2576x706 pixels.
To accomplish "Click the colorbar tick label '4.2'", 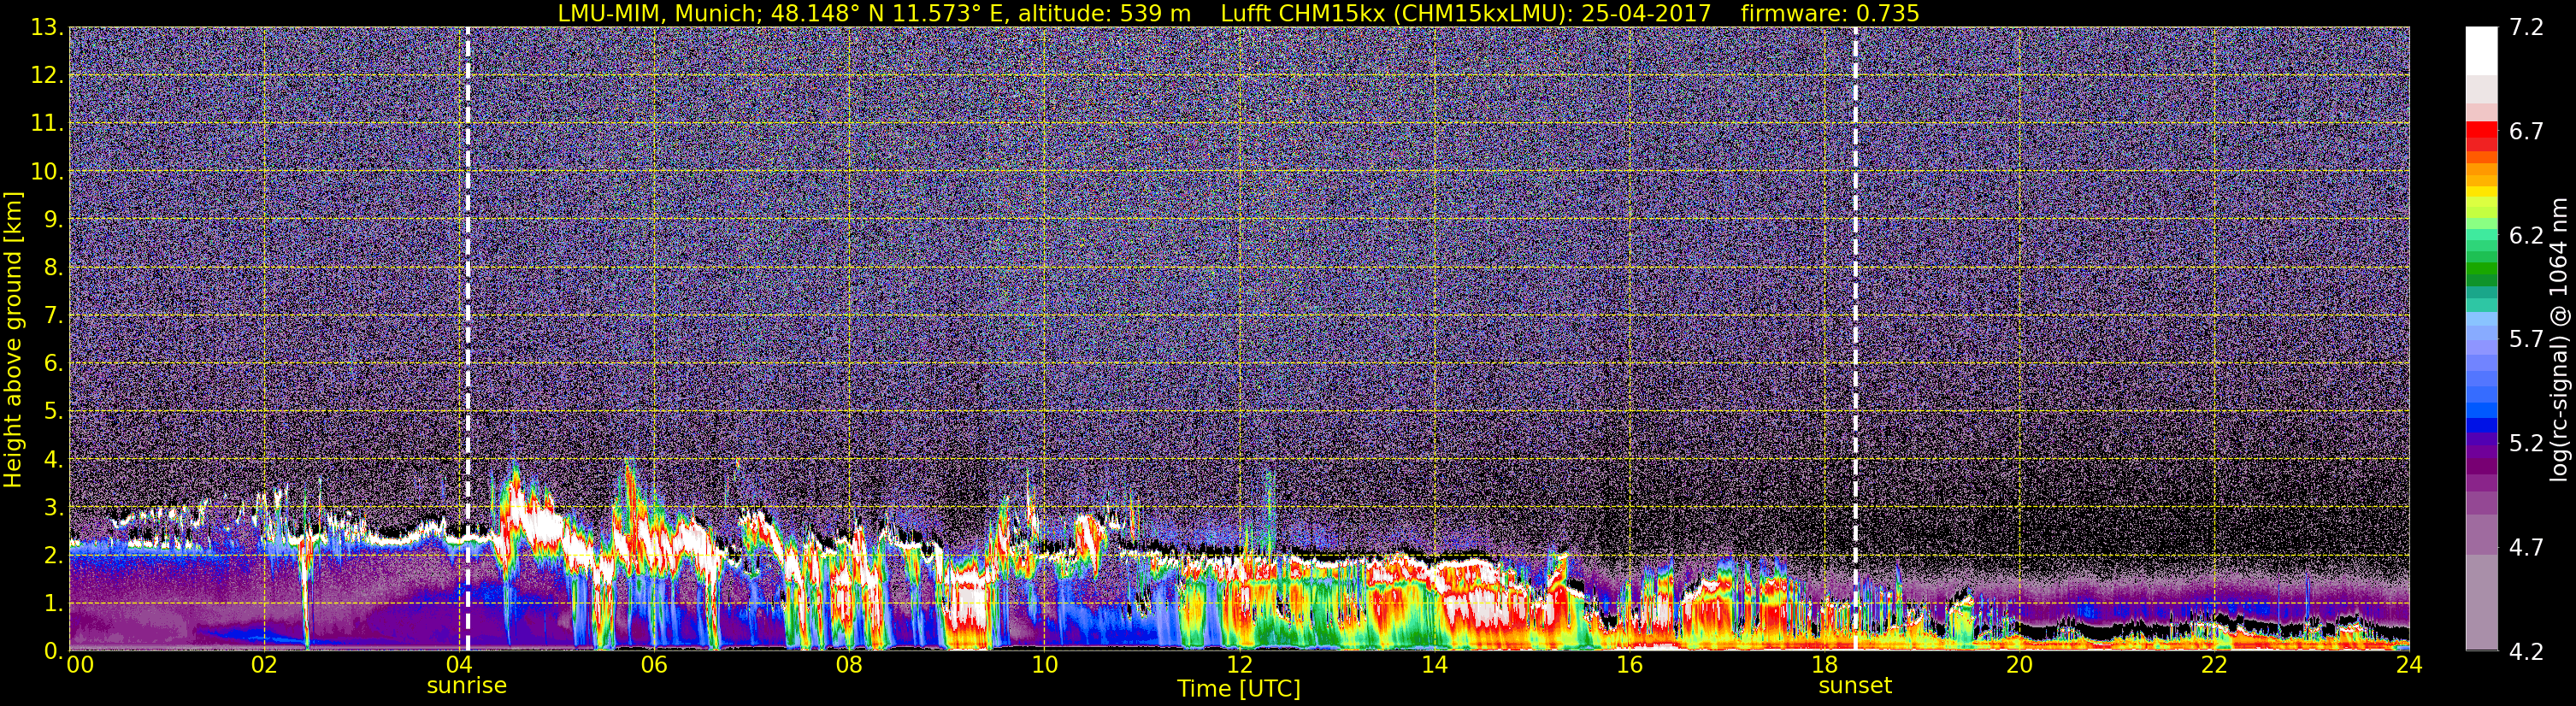I will [2526, 652].
